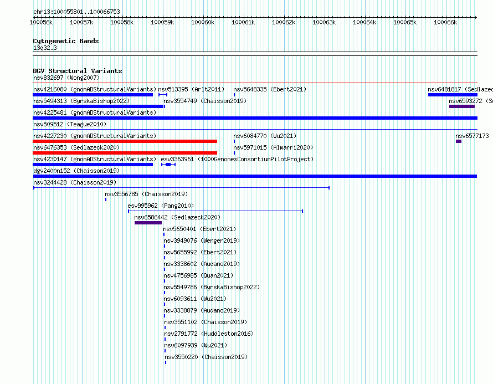
Task: Click the nsv5494313 blue variant bar
Action: pyautogui.click(x=99, y=106)
